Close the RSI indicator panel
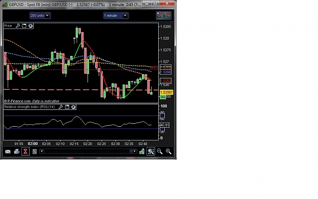The width and height of the screenshot is (318, 199). click(73, 107)
